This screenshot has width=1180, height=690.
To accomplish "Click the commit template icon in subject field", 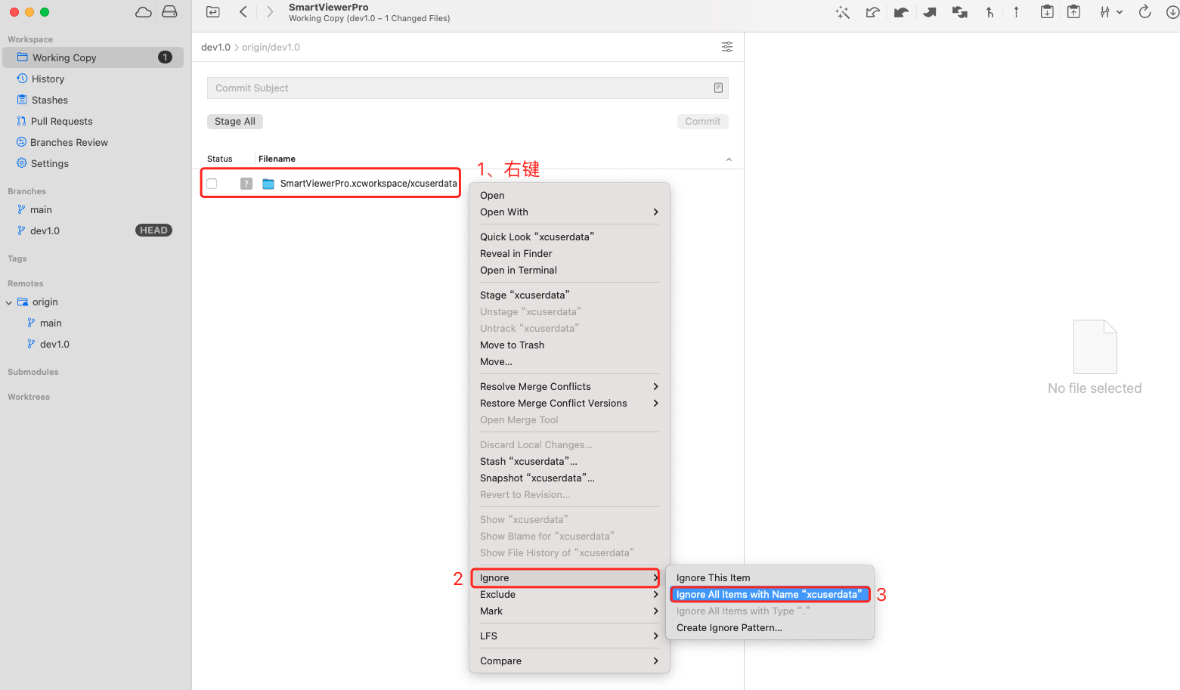I will point(718,88).
